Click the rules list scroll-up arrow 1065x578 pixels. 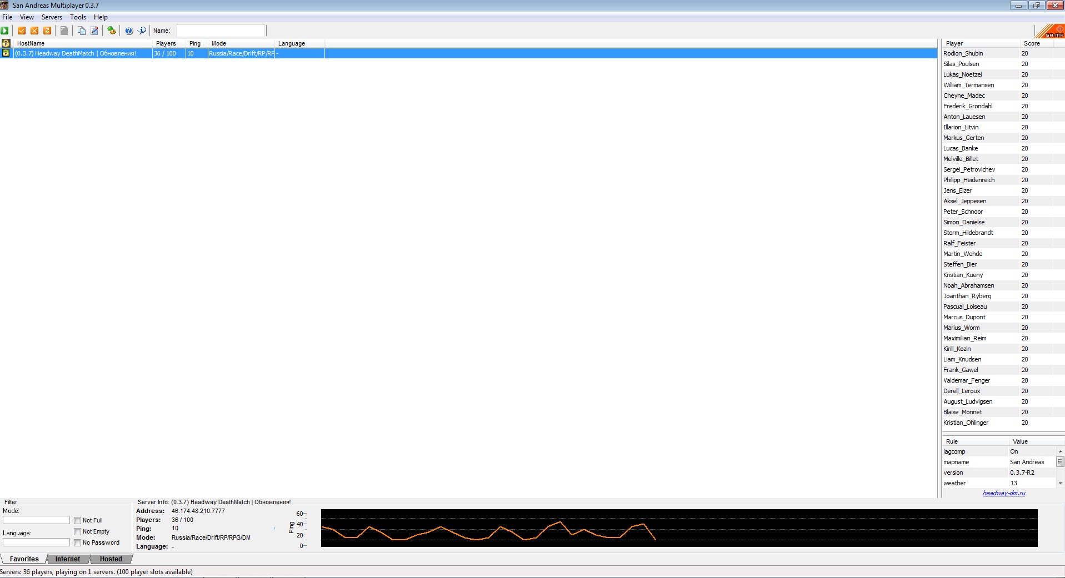click(x=1061, y=451)
